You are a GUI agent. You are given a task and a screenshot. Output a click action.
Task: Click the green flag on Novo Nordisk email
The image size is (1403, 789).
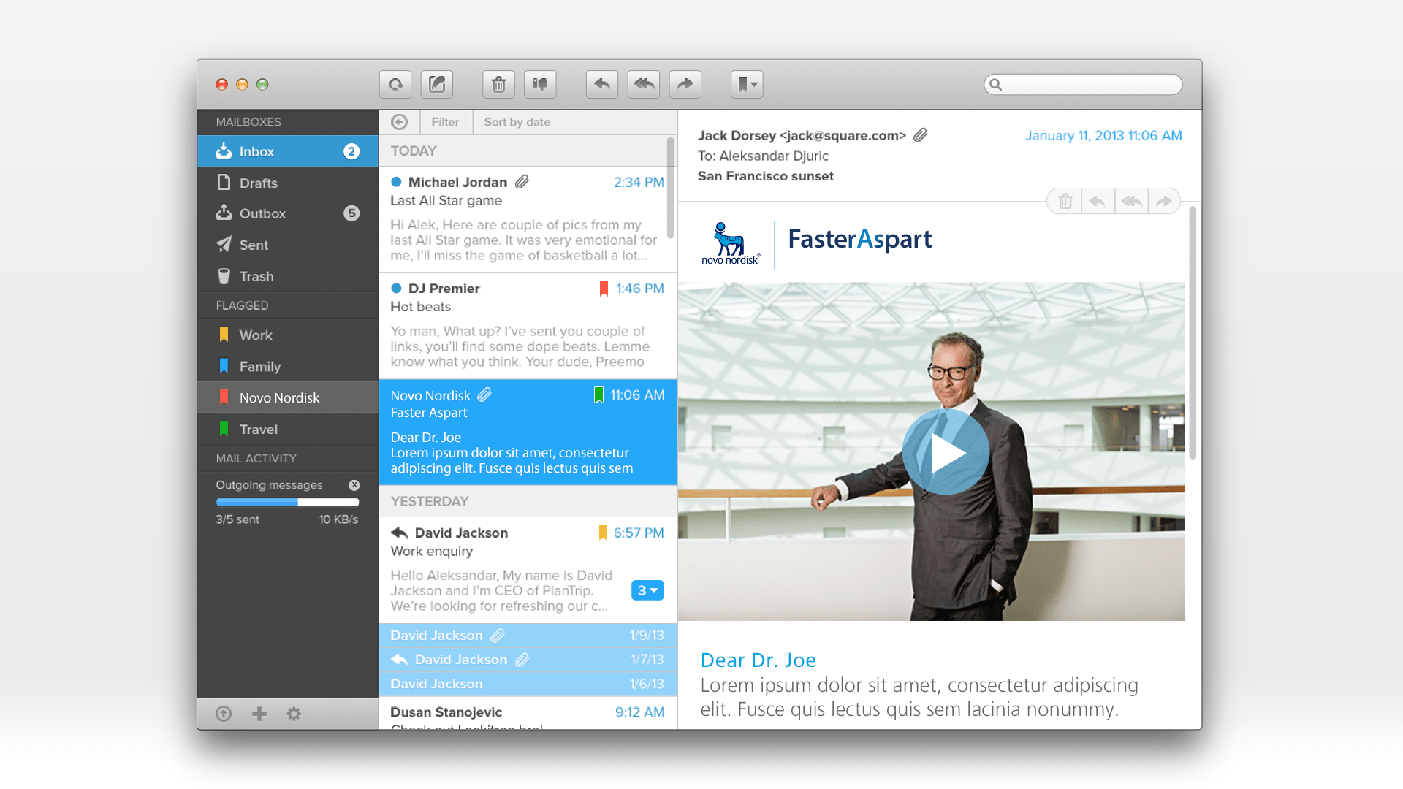click(598, 395)
